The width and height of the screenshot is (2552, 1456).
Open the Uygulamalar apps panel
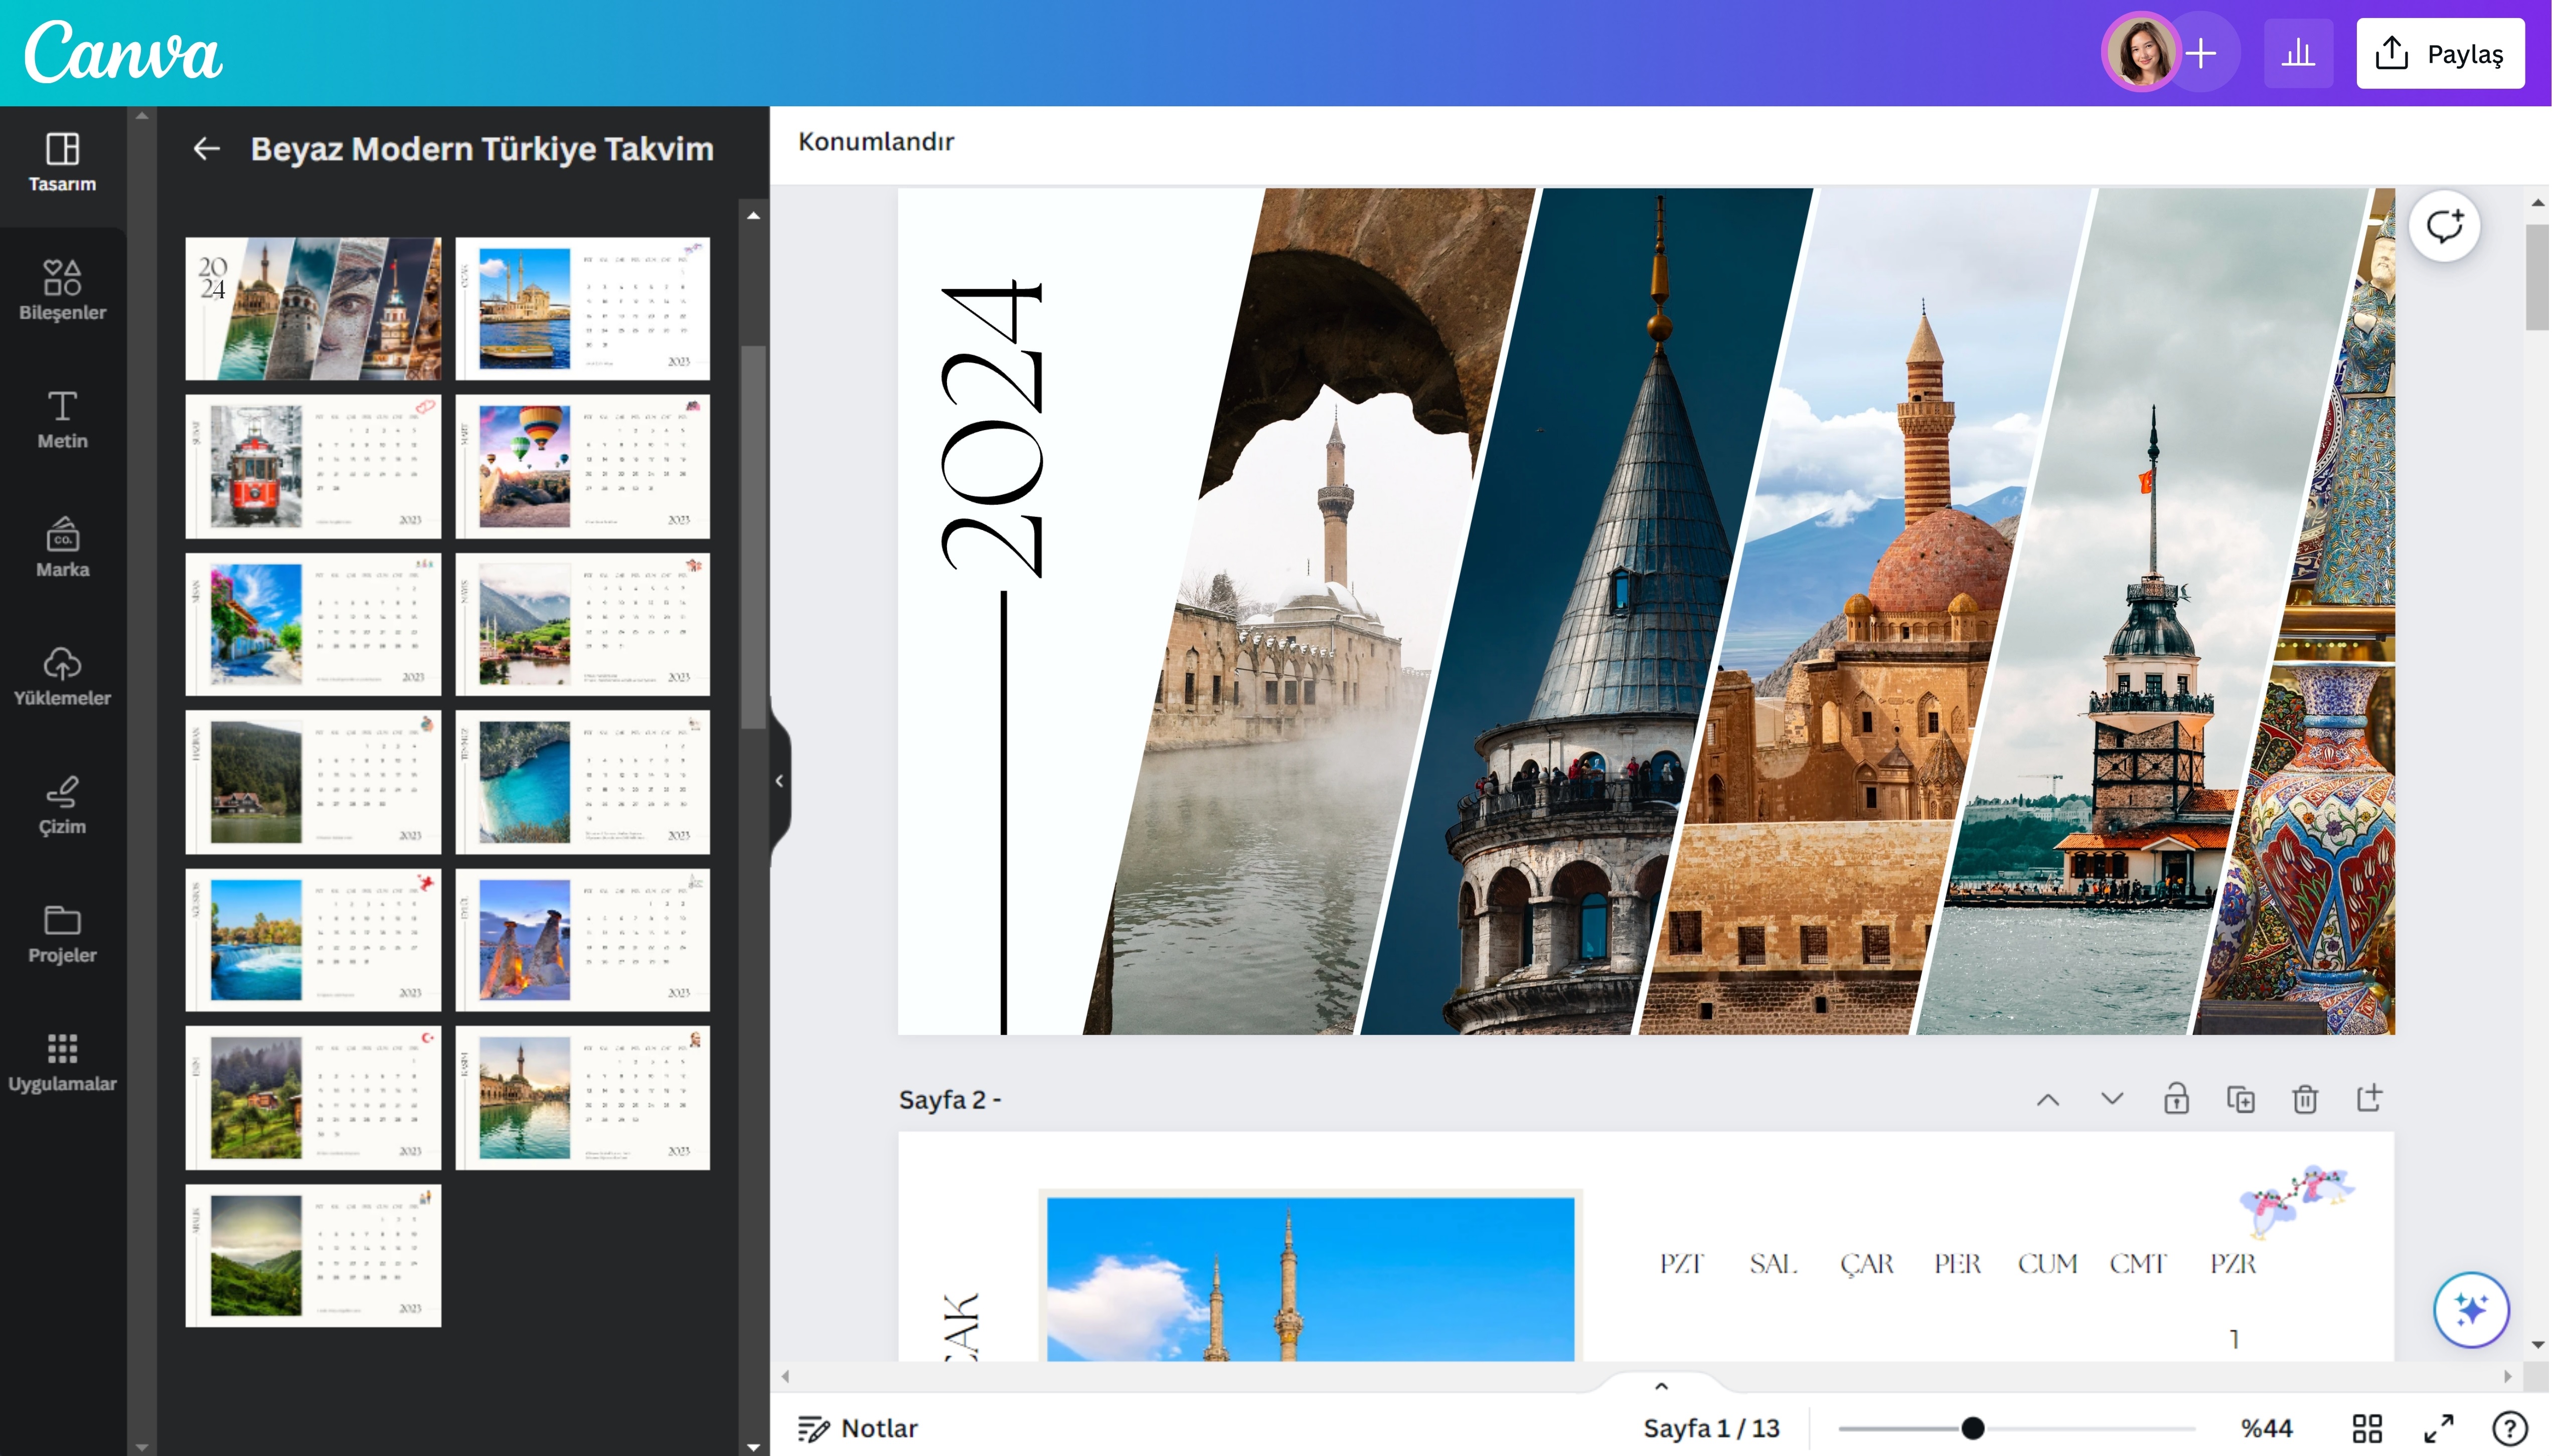point(62,1062)
